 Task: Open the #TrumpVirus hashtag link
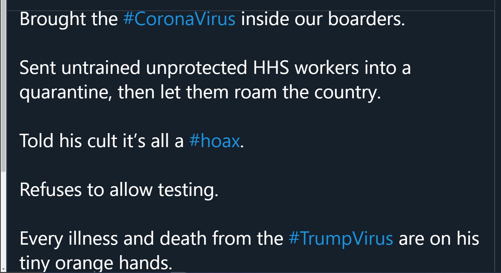(x=341, y=239)
